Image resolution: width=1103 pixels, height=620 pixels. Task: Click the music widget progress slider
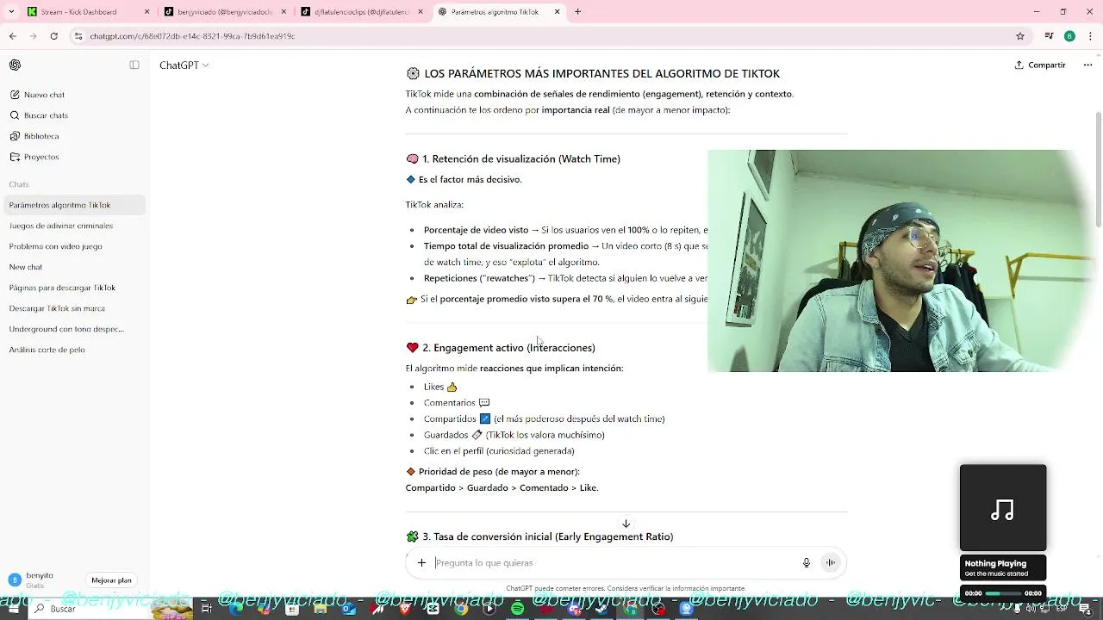pos(1003,593)
